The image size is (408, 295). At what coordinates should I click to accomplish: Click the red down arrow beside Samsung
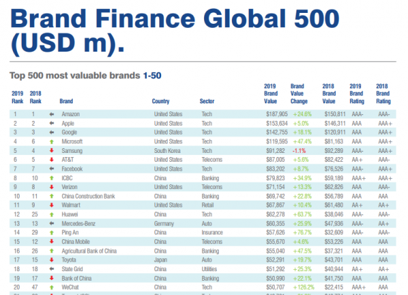pos(52,151)
